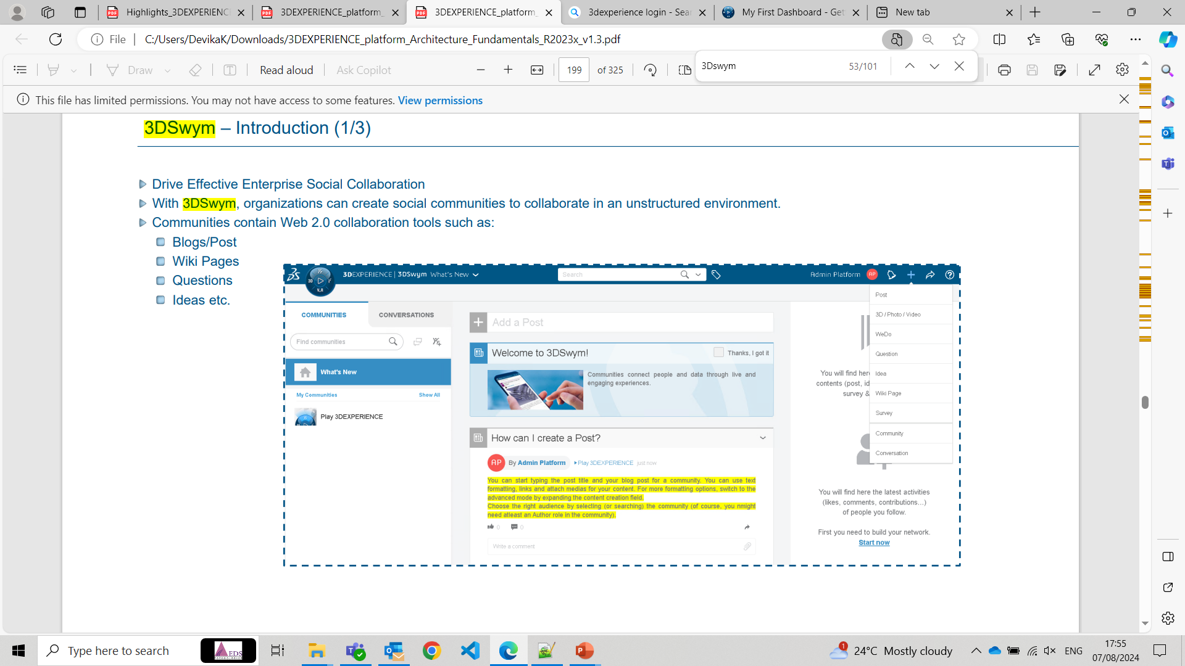Toggle the Page view button
1185x666 pixels.
pyautogui.click(x=684, y=70)
